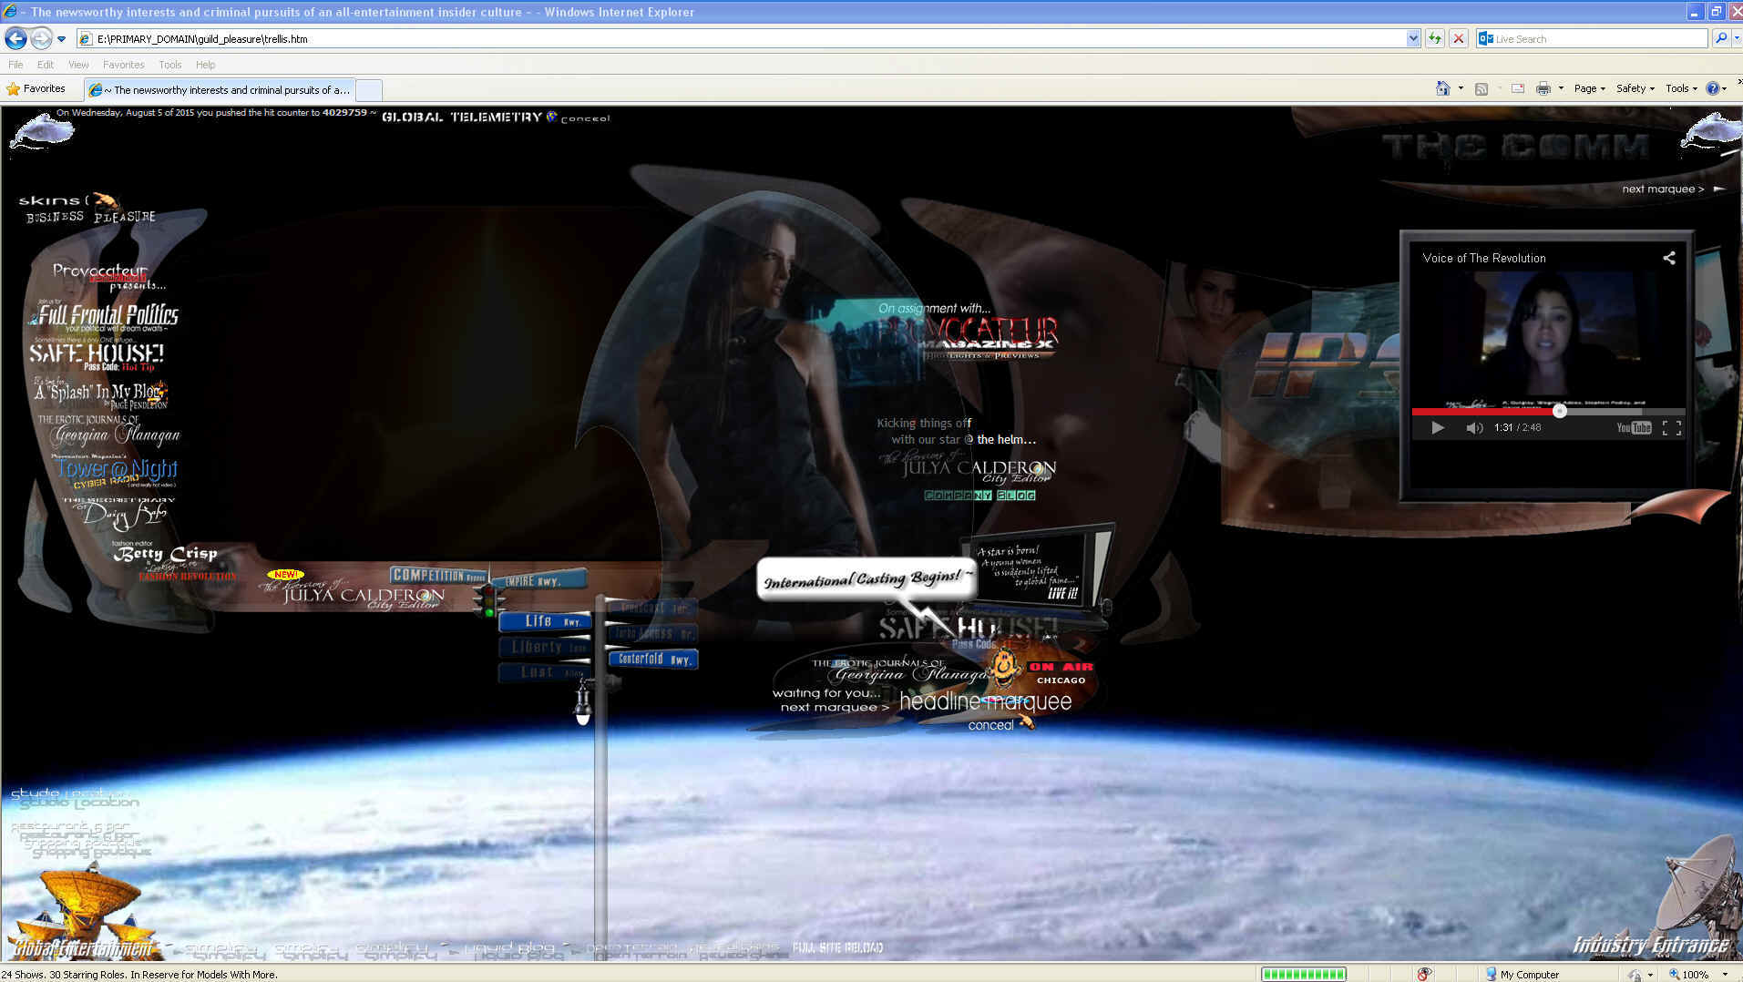Viewport: 1743px width, 982px height.
Task: Click International Casting Begins speech bubble
Action: (x=866, y=579)
